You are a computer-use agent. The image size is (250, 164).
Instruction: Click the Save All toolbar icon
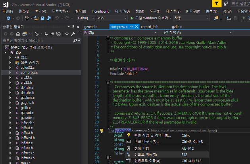click(49, 18)
